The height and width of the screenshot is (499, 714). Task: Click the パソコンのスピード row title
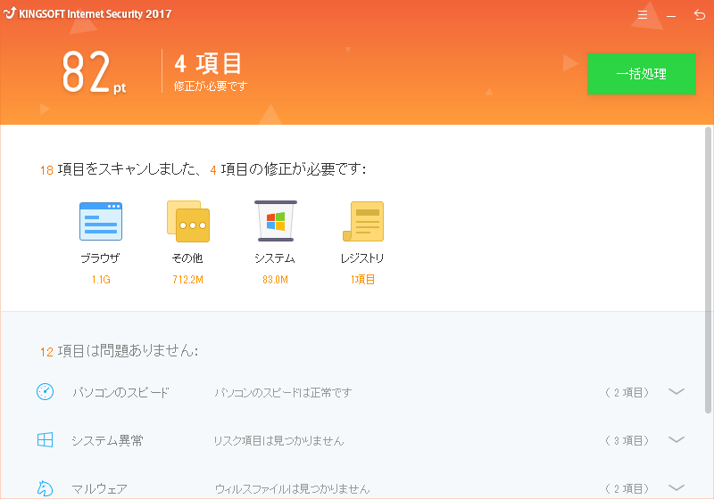click(x=120, y=392)
